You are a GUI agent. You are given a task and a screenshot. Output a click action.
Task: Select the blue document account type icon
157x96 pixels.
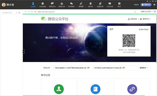tap(96, 89)
